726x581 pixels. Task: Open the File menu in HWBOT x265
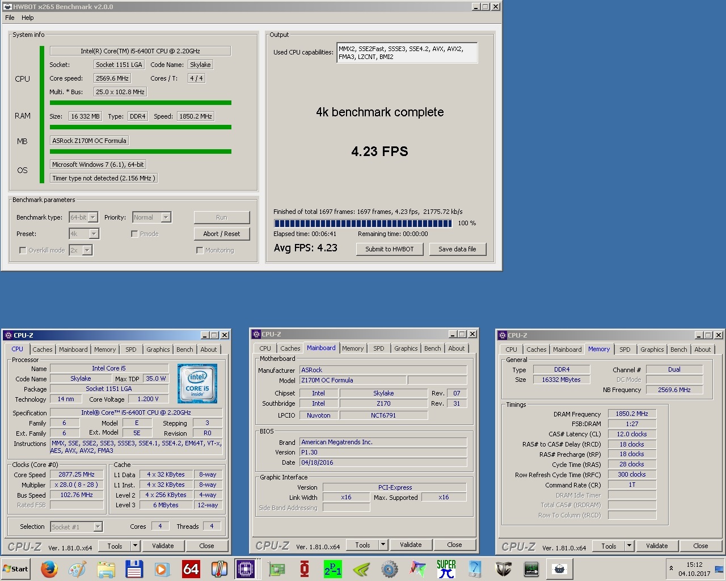pyautogui.click(x=10, y=18)
